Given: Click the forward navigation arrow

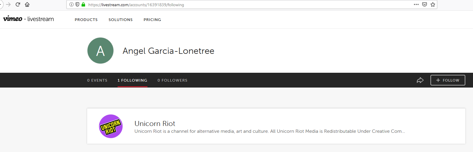Looking at the screenshot, I should [8, 4].
